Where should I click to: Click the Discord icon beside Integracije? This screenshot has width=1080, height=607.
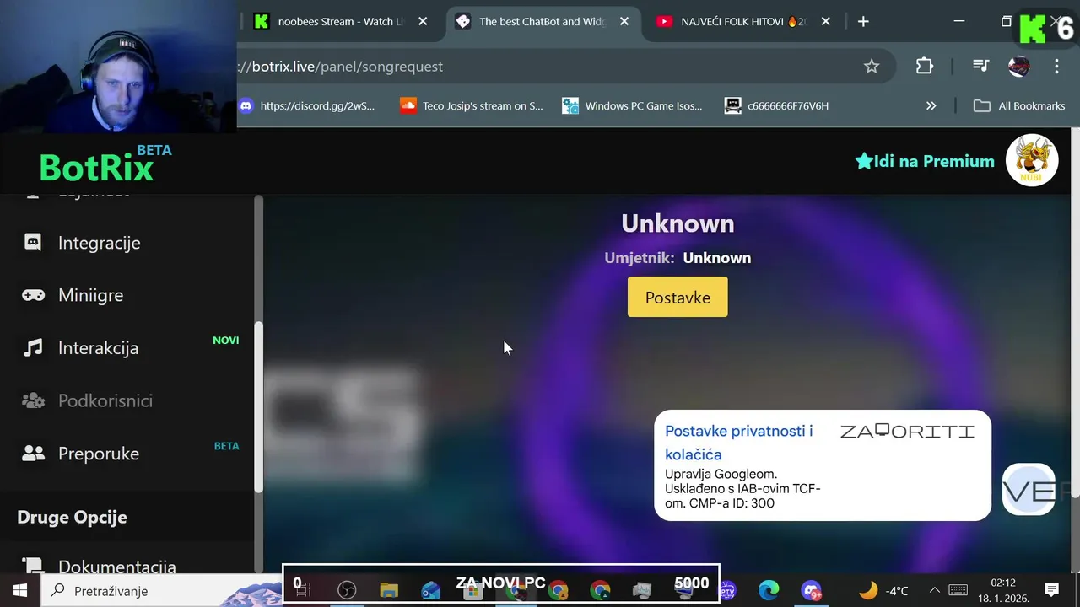point(33,243)
